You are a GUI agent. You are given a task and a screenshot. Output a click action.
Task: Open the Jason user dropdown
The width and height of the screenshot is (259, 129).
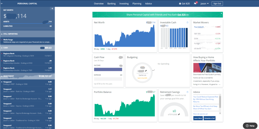pyautogui.click(x=205, y=3)
